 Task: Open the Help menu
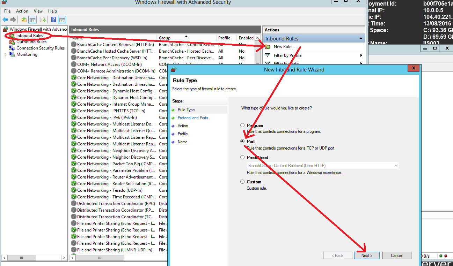point(52,11)
